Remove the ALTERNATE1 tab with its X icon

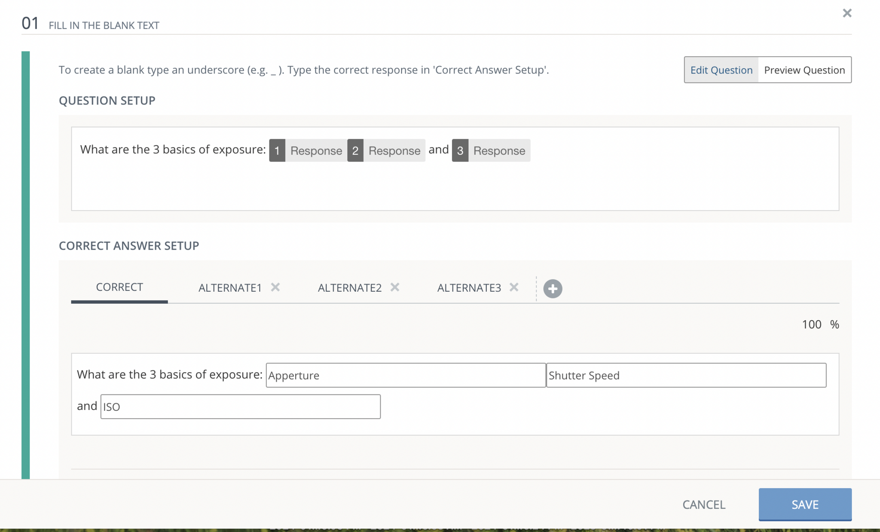coord(275,287)
